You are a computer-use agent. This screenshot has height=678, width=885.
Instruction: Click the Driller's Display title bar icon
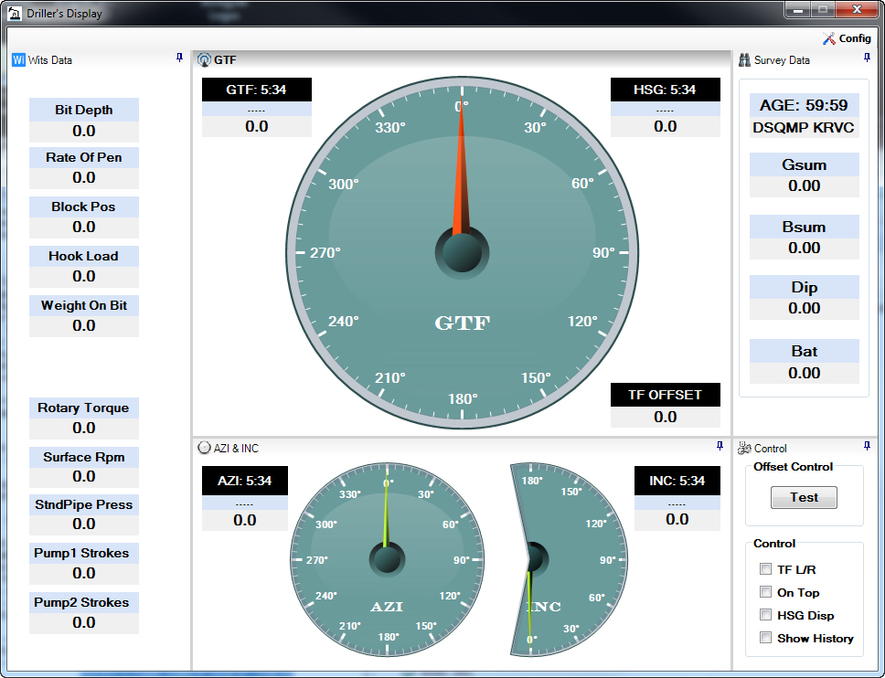[15, 13]
